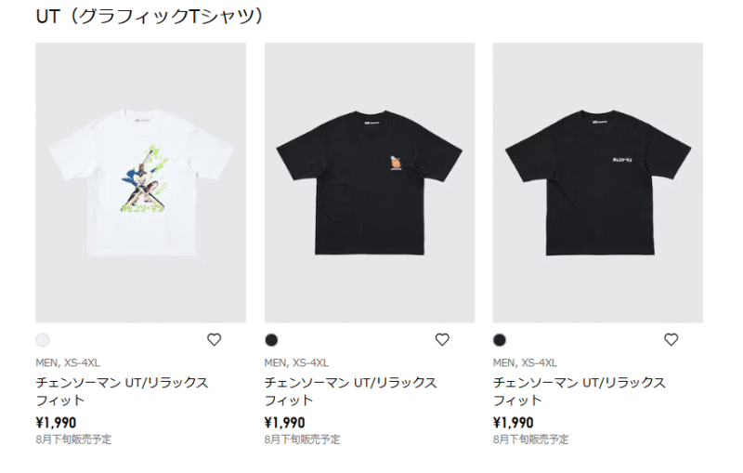Open black shirt with white logo text image
Screen dimensions: 743x473
598,183
